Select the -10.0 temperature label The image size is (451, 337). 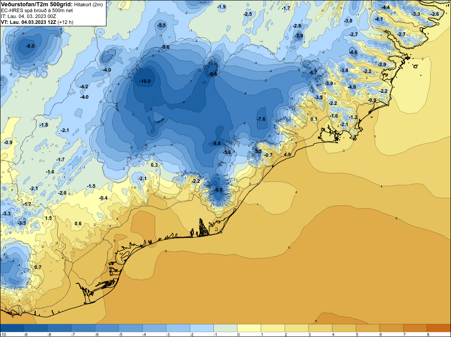pos(145,81)
